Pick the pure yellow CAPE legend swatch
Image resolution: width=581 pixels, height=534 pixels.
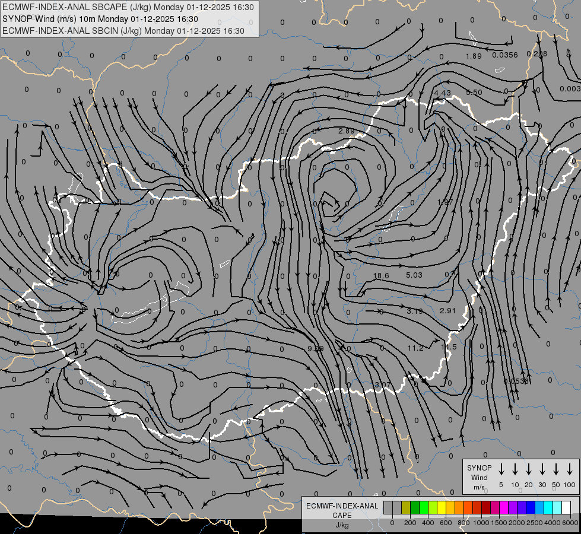click(442, 508)
